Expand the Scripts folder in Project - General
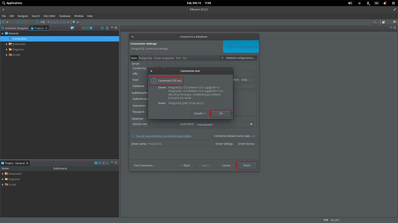 coord(3,184)
